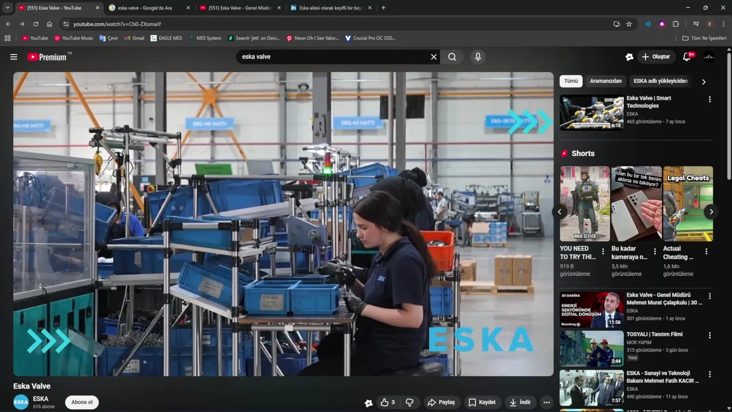The image size is (732, 412).
Task: Run search with the magnifier button
Action: point(452,57)
